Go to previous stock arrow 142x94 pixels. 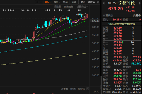click(104, 3)
